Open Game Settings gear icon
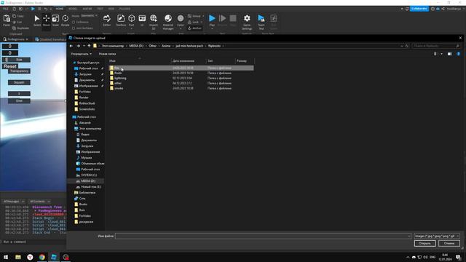The image size is (466, 262). (x=247, y=18)
